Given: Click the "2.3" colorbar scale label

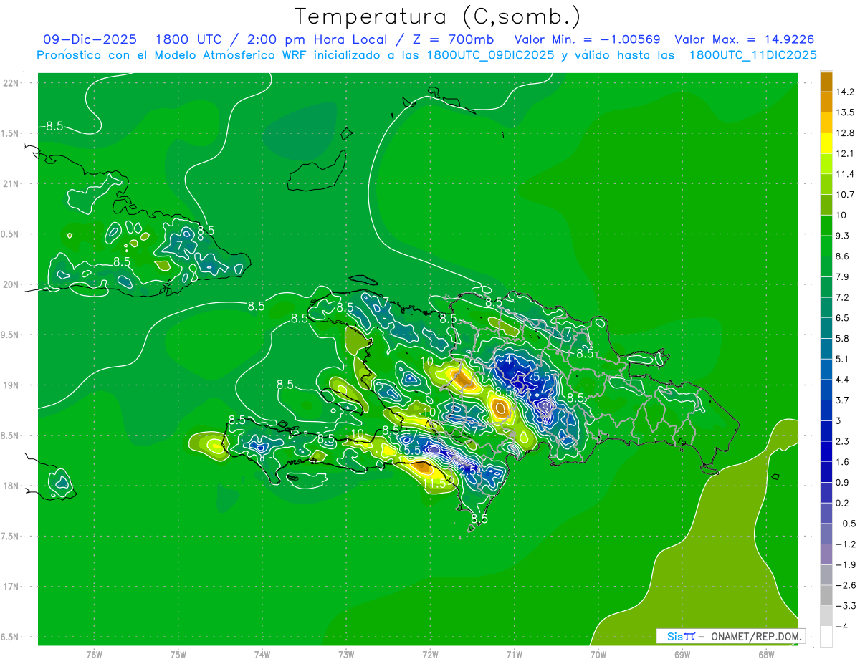Looking at the screenshot, I should 843,441.
